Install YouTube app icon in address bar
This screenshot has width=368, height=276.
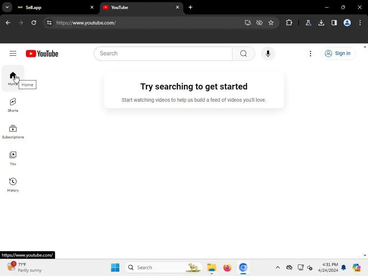pos(248,23)
